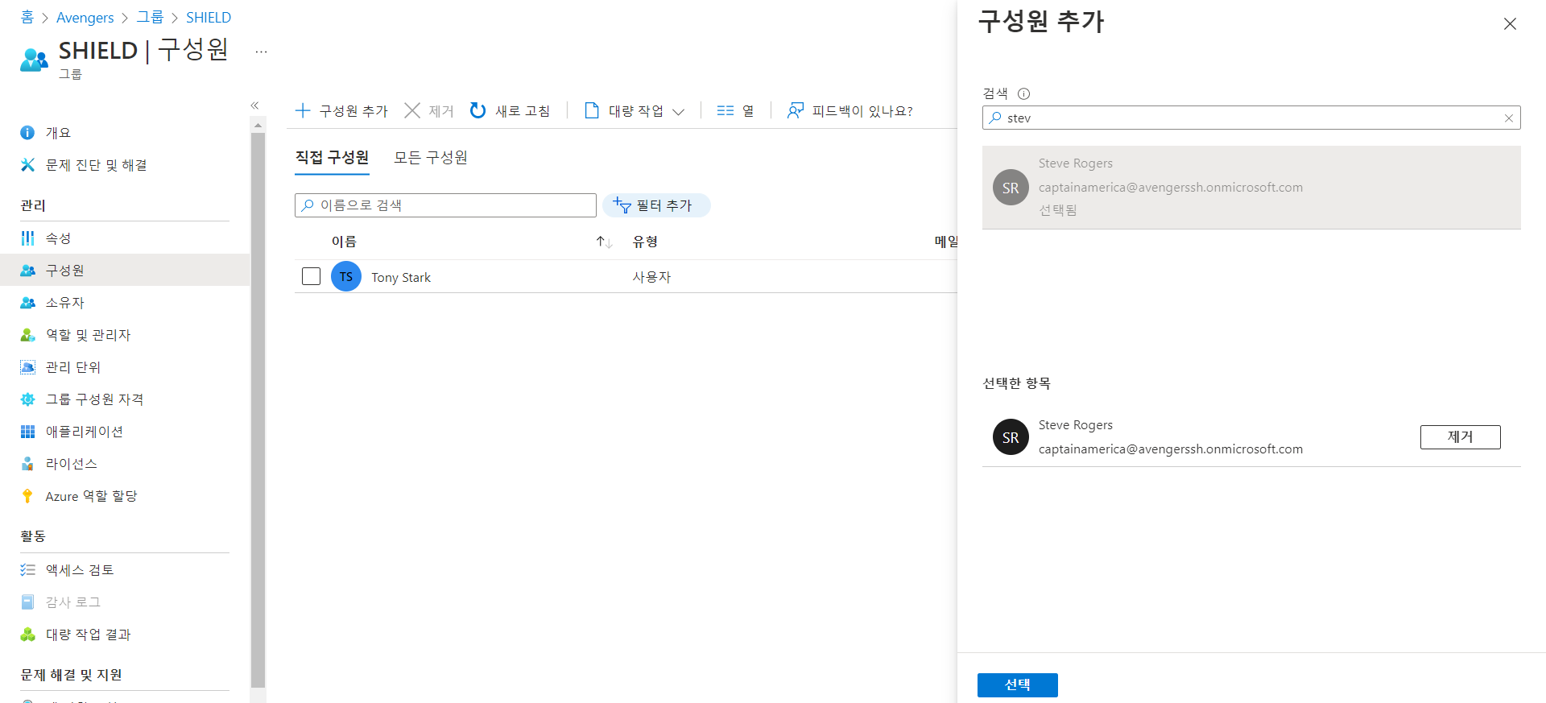Open the 대량 작업 document icon
Image resolution: width=1546 pixels, height=703 pixels.
(592, 110)
